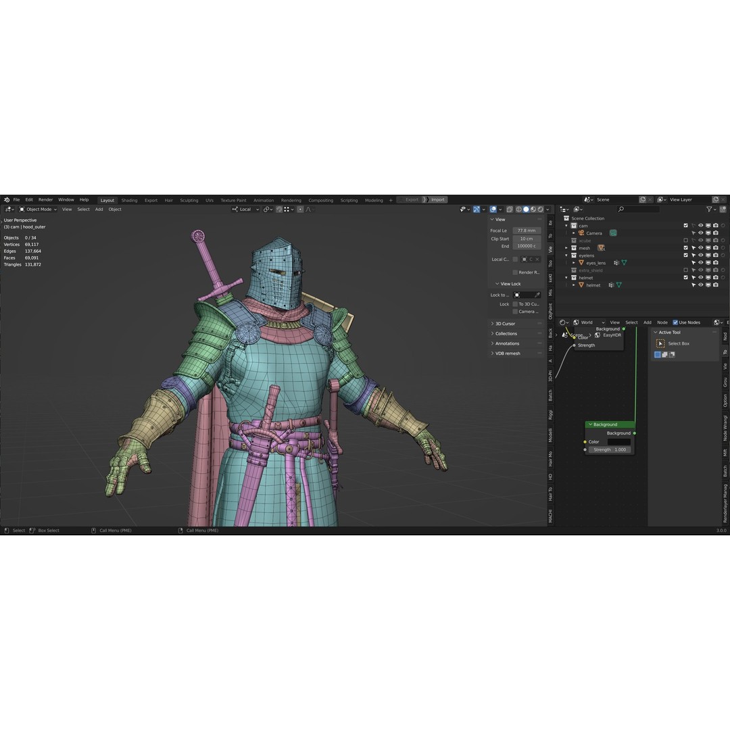Open the shader editor type selector icon
This screenshot has width=730, height=730.
tap(564, 322)
